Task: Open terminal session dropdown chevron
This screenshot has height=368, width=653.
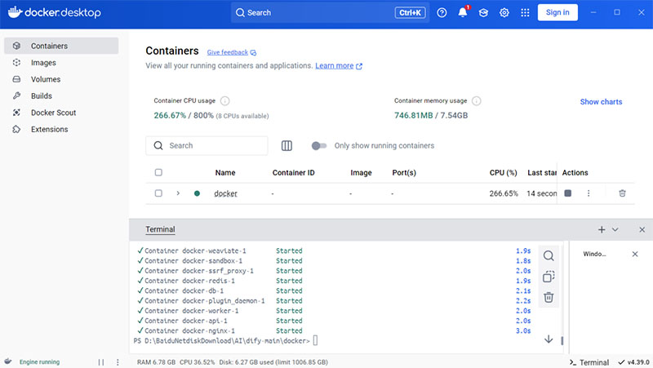Action: [x=615, y=230]
